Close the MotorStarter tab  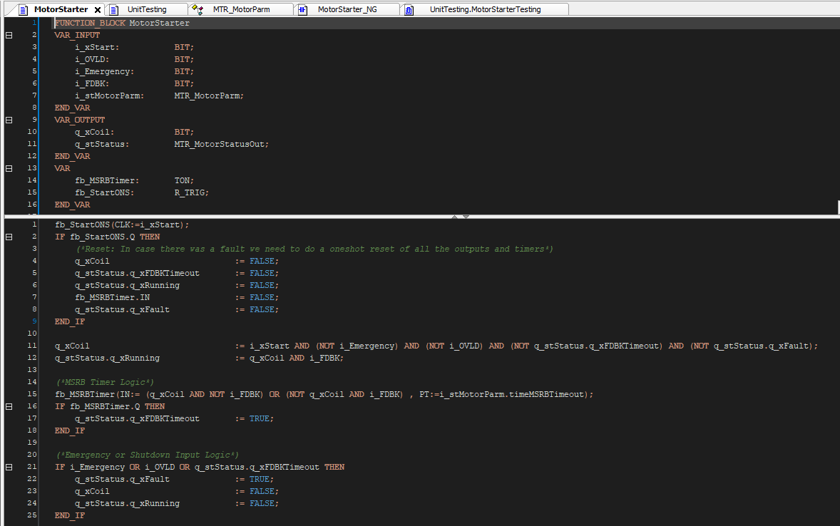tap(98, 10)
